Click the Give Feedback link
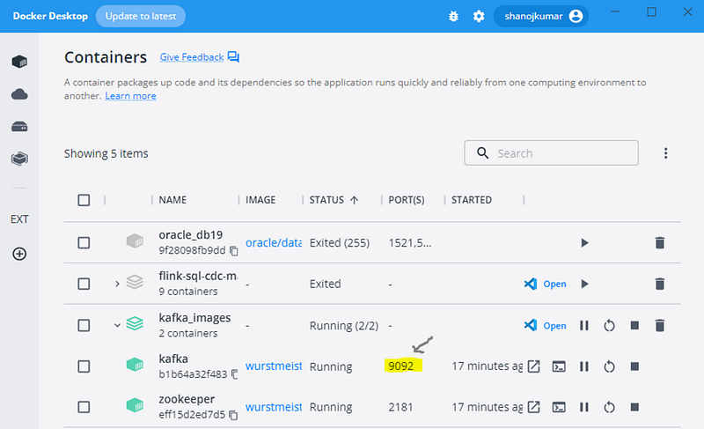 192,57
